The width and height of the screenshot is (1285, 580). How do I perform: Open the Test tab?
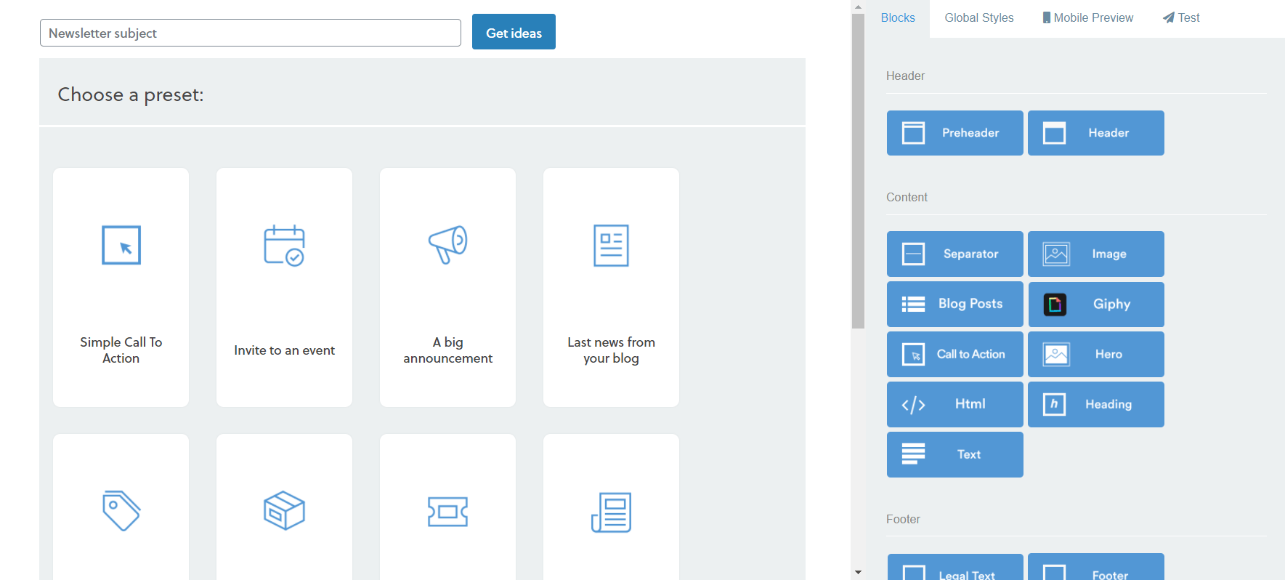click(x=1181, y=18)
